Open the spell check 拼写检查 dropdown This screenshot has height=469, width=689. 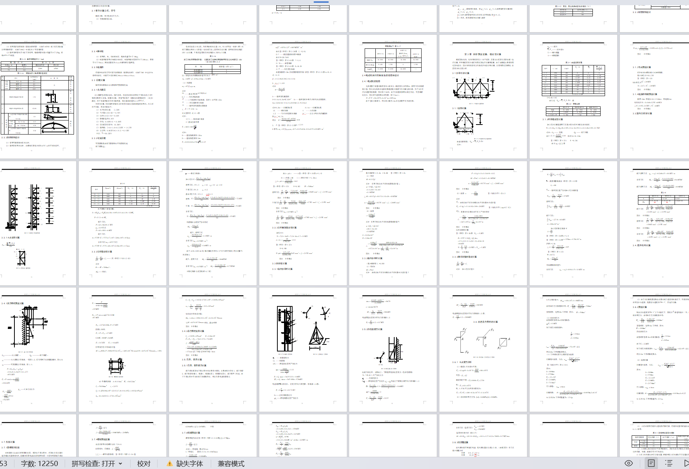tap(97, 463)
